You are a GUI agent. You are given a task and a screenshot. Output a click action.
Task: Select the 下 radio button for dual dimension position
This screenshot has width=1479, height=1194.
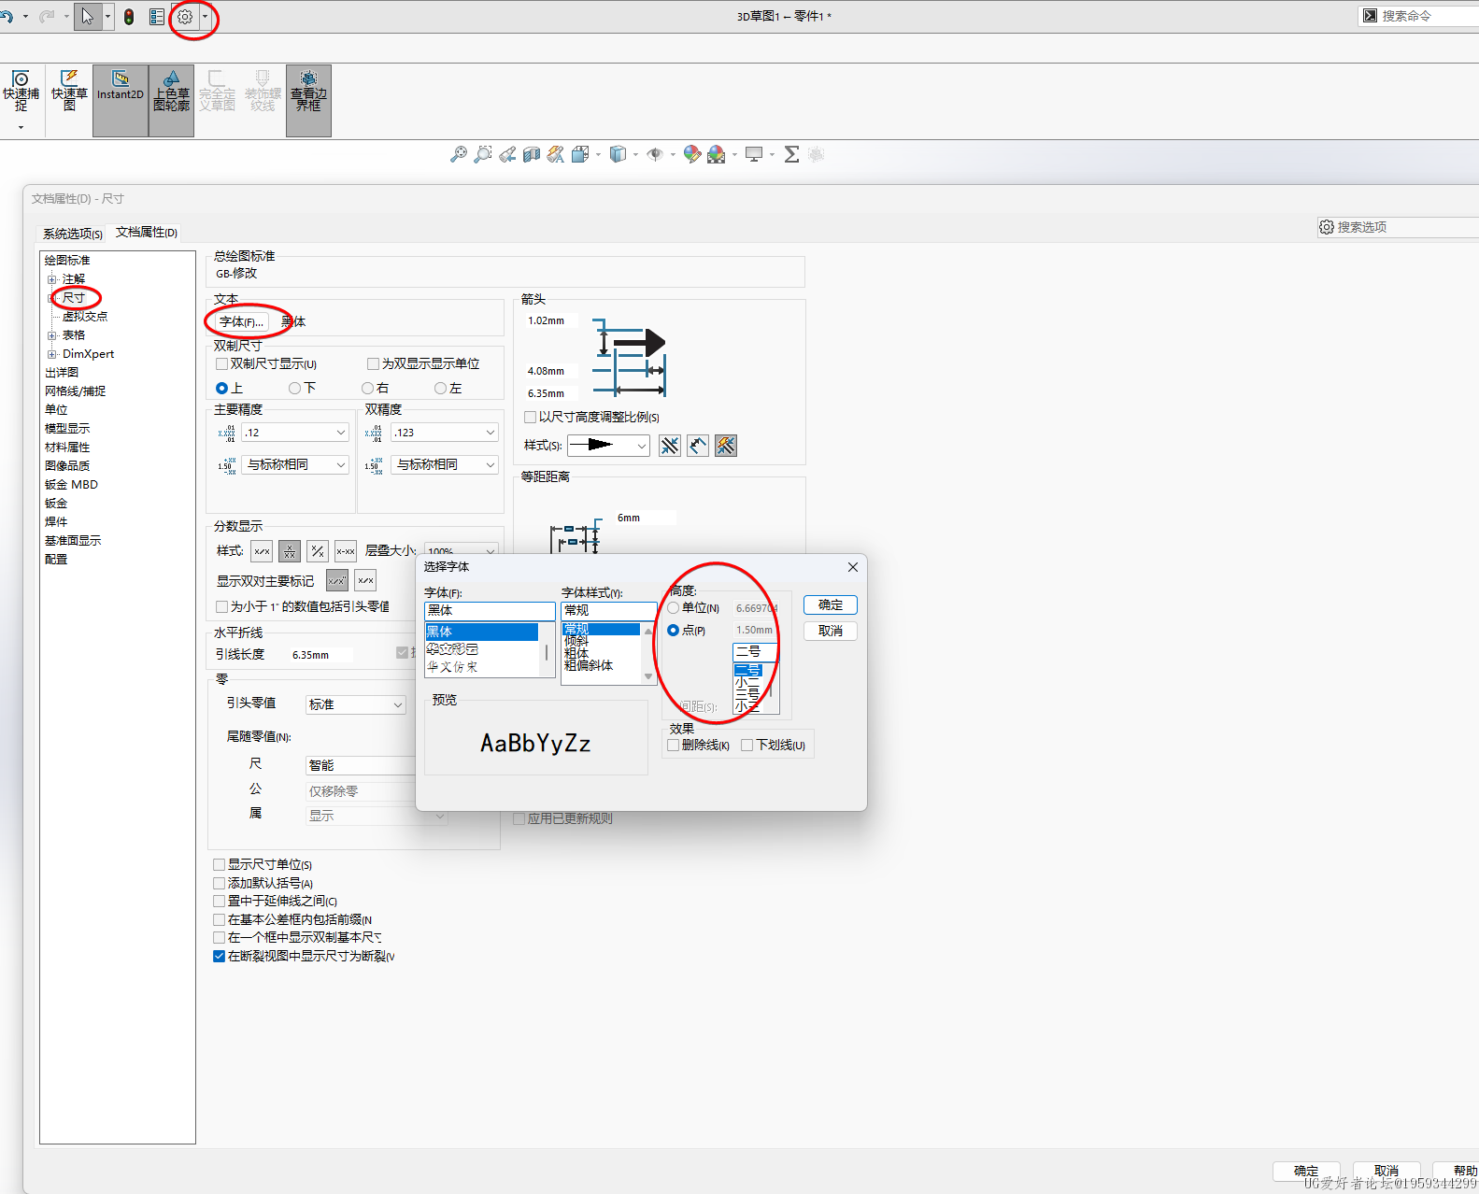295,388
